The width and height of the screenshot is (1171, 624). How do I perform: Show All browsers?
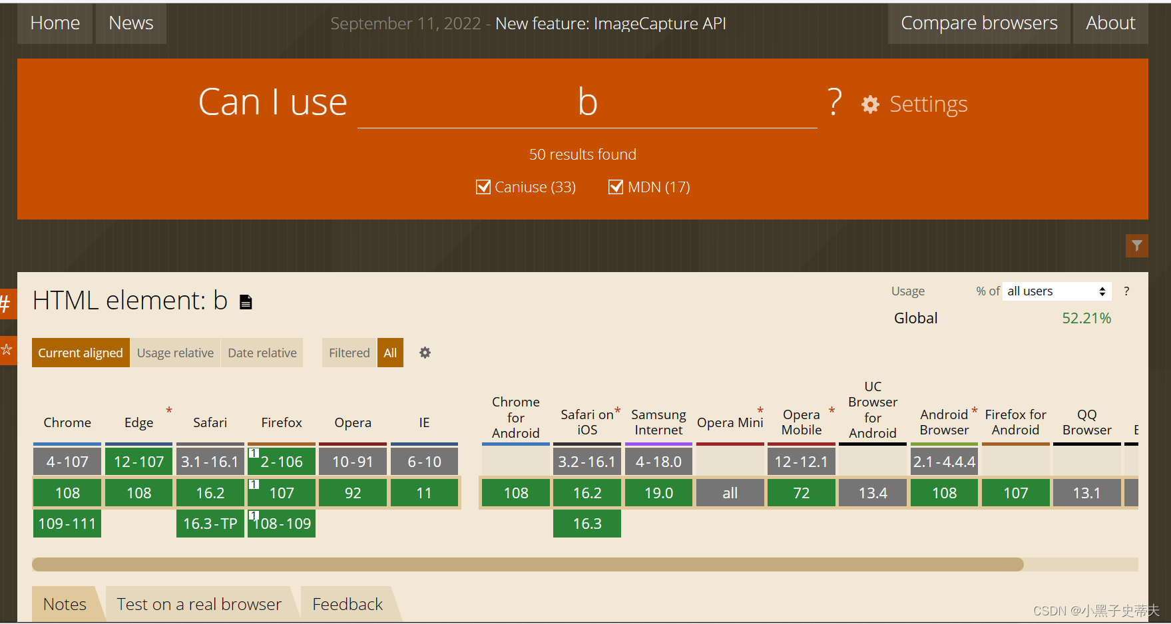pos(390,353)
